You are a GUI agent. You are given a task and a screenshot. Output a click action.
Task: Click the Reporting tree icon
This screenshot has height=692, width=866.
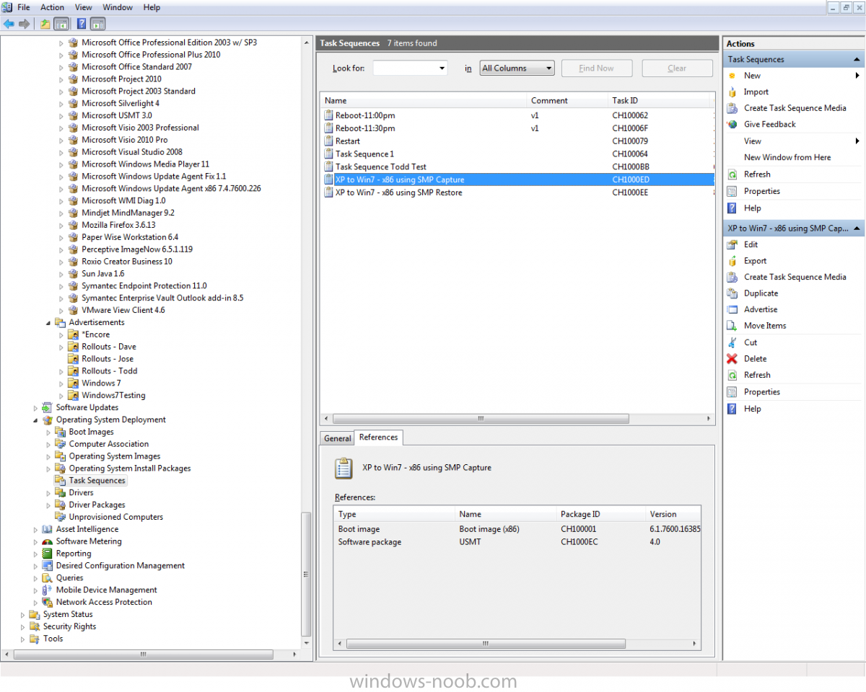tap(48, 554)
